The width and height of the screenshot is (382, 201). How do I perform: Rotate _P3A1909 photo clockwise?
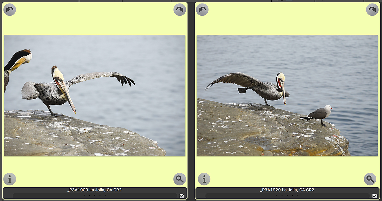(180, 10)
